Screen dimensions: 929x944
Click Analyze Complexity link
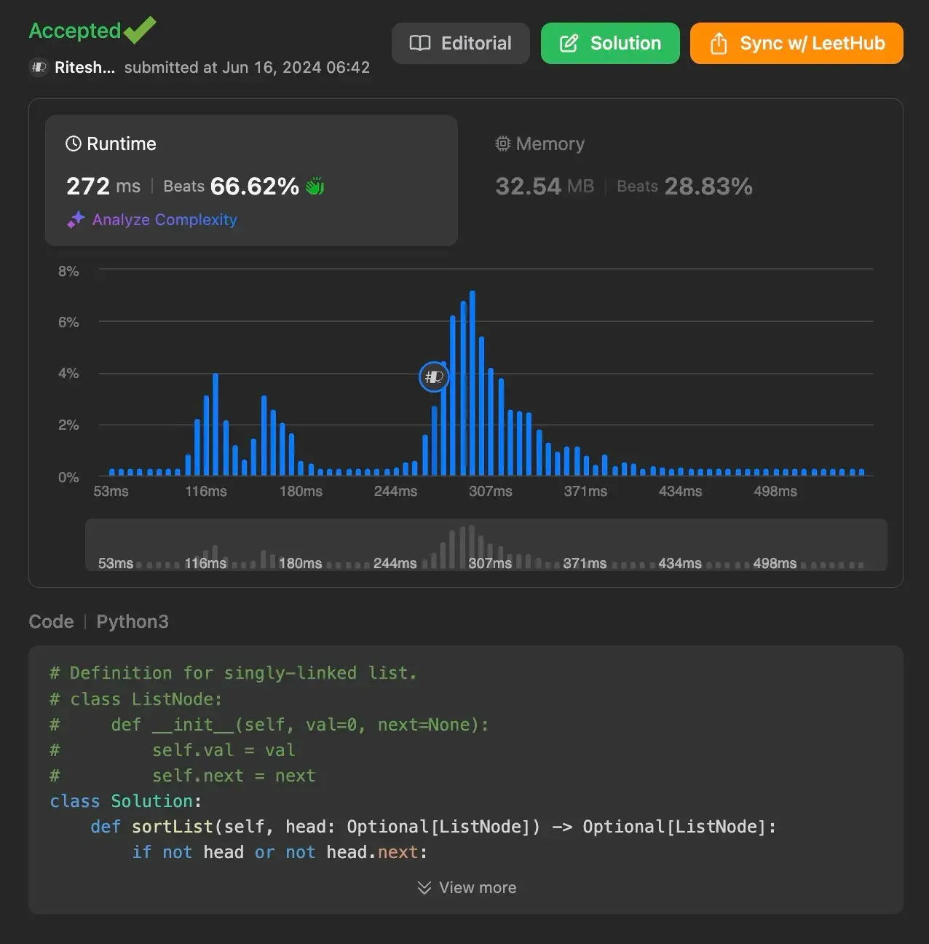(165, 219)
